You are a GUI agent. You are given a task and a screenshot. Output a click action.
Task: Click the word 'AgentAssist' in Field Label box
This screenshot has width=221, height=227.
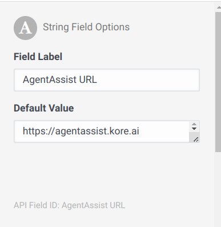[50, 79]
